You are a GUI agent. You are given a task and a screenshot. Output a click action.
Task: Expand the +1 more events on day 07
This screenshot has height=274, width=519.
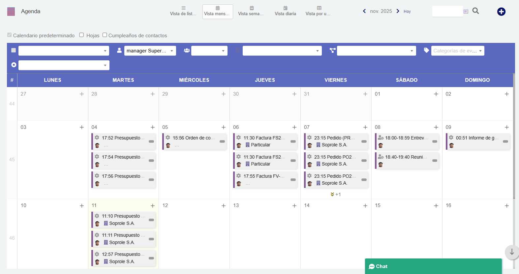[336, 195]
